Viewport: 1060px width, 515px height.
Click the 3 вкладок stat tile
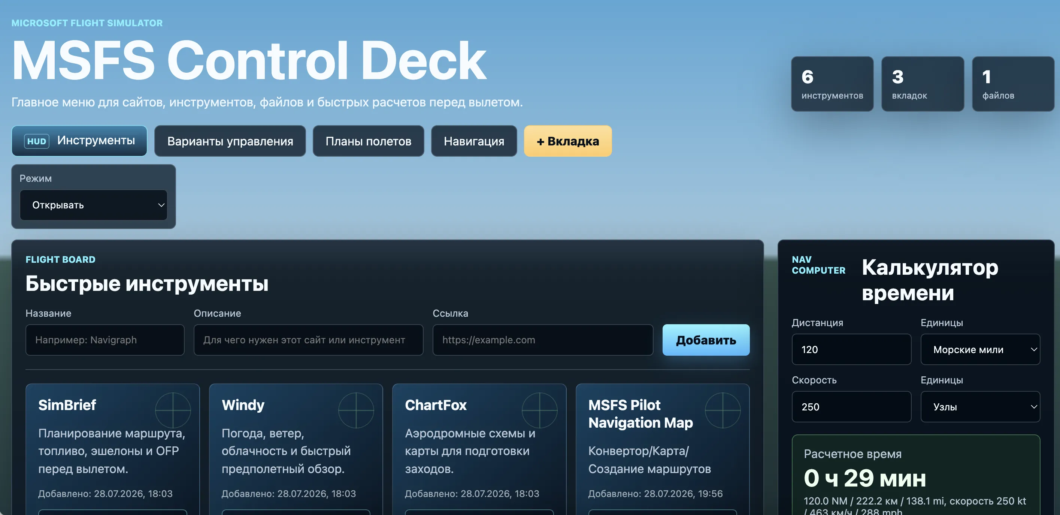tap(923, 84)
